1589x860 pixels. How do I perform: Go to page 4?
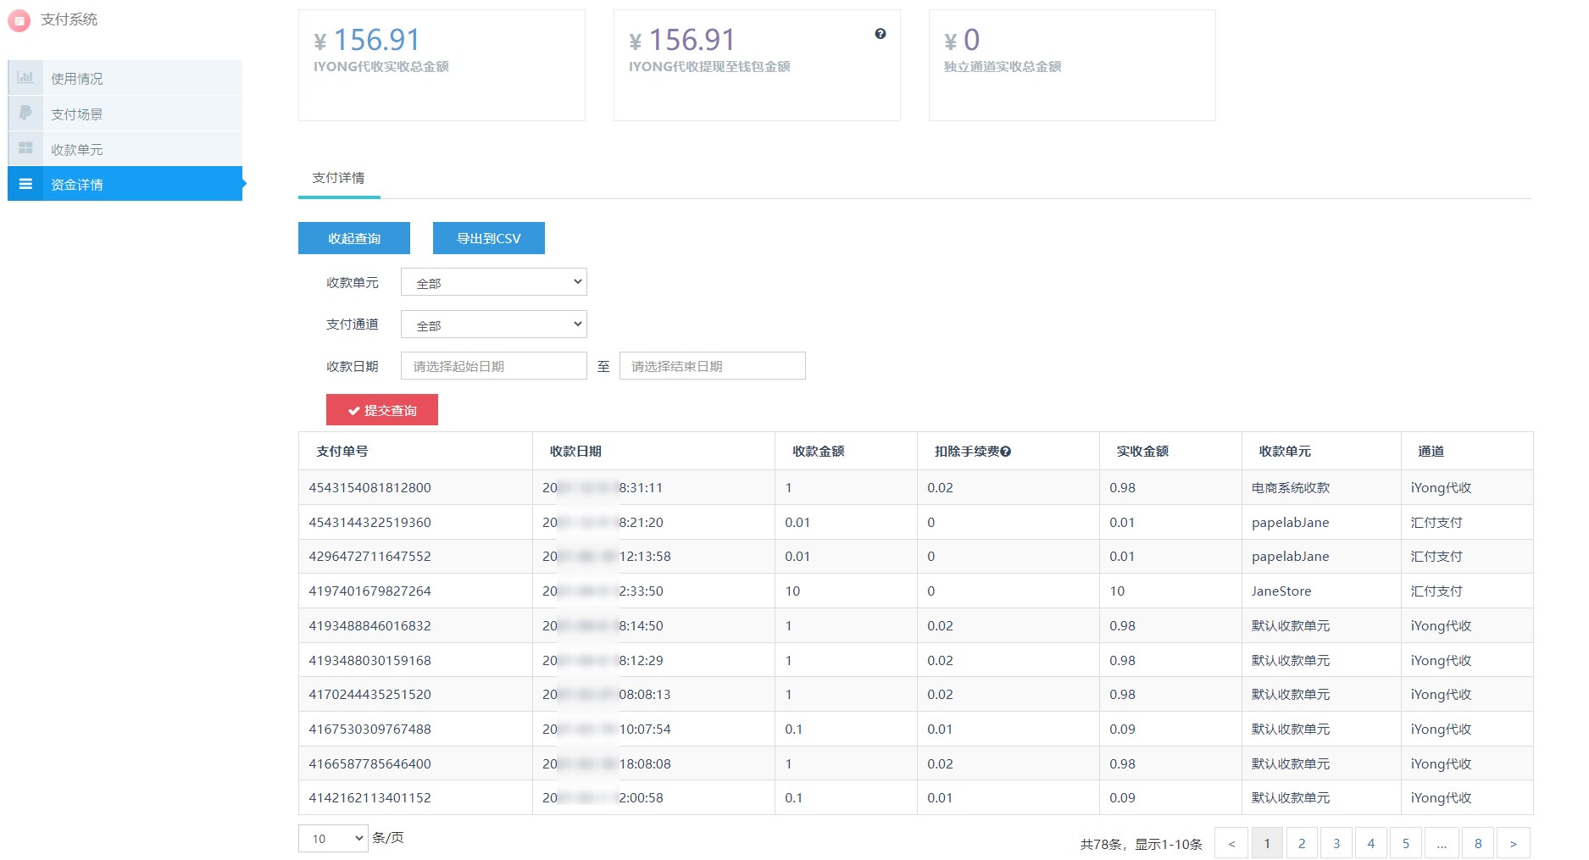[x=1371, y=843]
